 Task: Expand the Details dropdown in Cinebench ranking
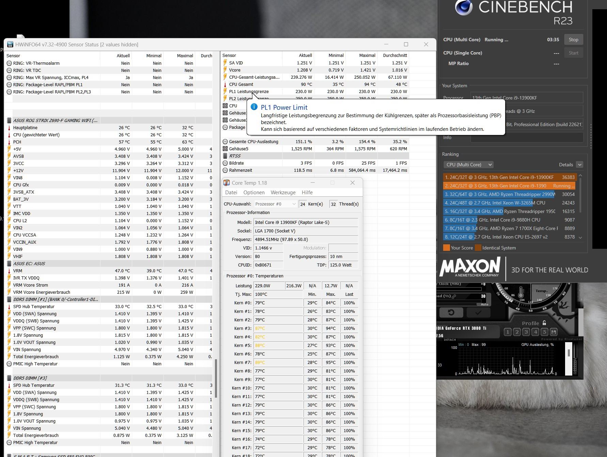pyautogui.click(x=579, y=165)
